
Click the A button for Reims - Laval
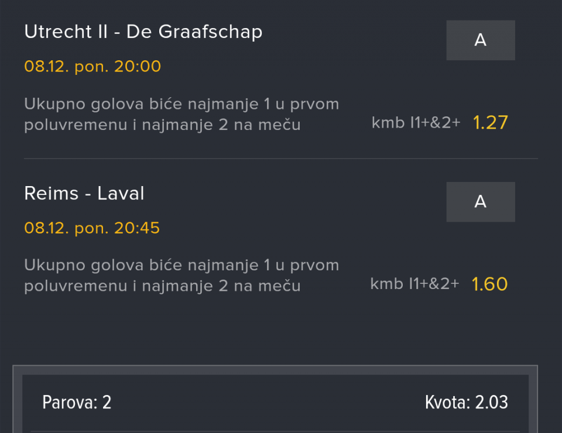481,202
